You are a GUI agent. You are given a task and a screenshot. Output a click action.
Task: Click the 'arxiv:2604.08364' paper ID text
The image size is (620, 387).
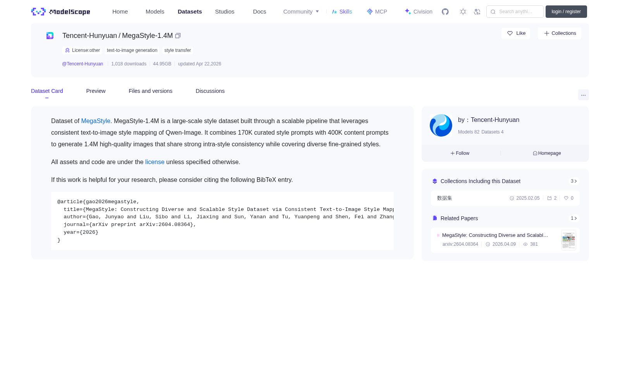(460, 244)
